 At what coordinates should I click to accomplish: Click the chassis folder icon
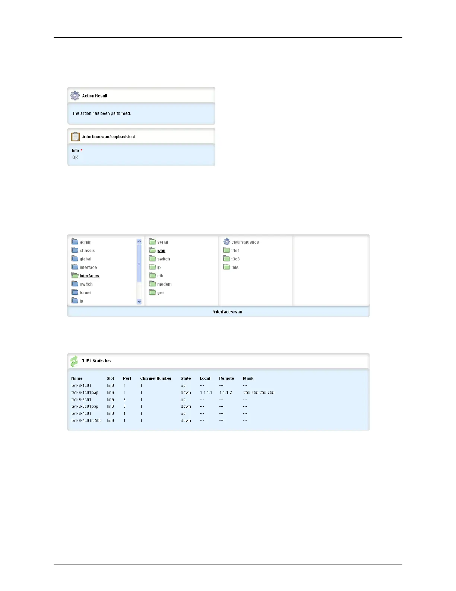point(75,250)
